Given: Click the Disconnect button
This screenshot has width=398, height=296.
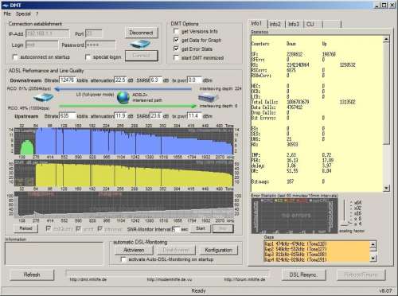Looking at the screenshot, I should point(142,33).
